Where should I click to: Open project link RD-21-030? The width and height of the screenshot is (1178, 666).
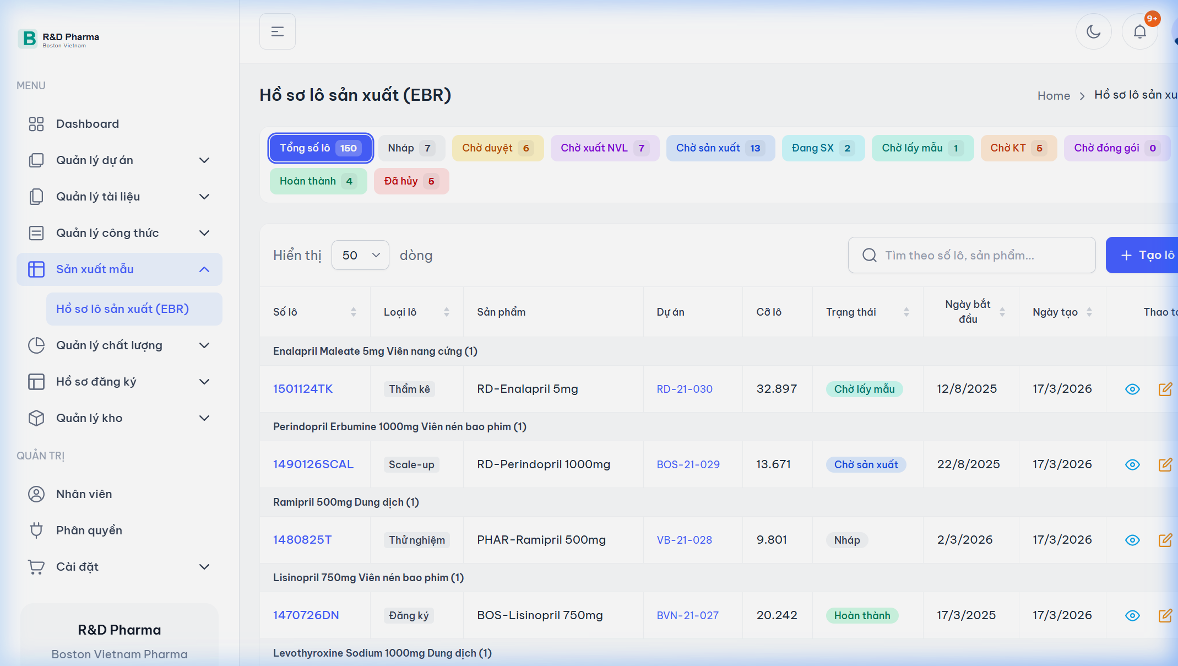(684, 389)
